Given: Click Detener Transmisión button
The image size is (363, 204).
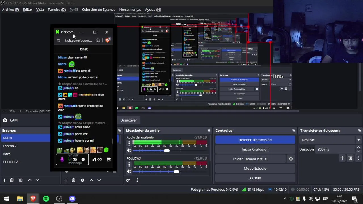Looking at the screenshot, I should click(x=255, y=140).
